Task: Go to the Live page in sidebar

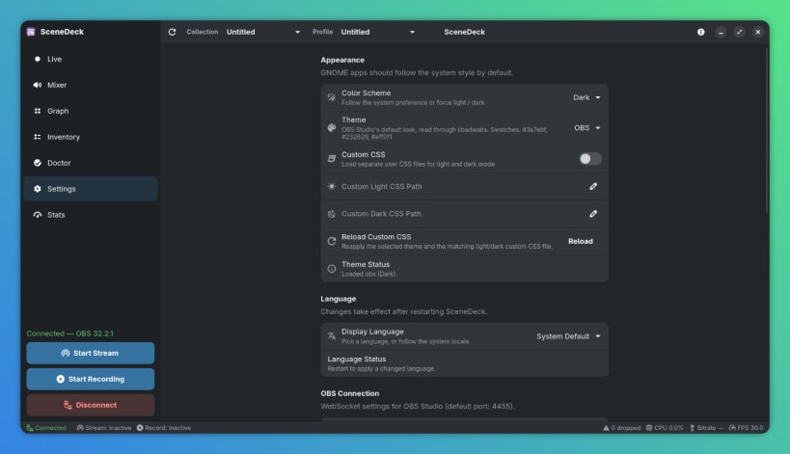Action: (91, 59)
